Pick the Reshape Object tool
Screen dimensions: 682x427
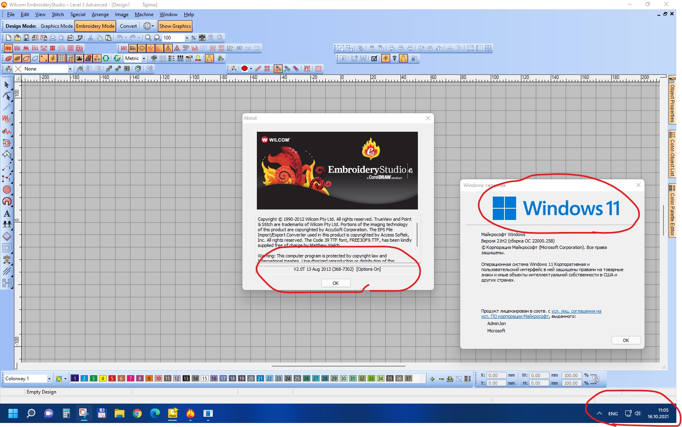tap(7, 96)
